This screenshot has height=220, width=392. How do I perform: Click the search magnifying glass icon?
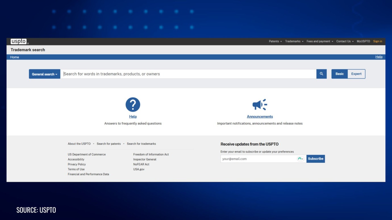(321, 74)
